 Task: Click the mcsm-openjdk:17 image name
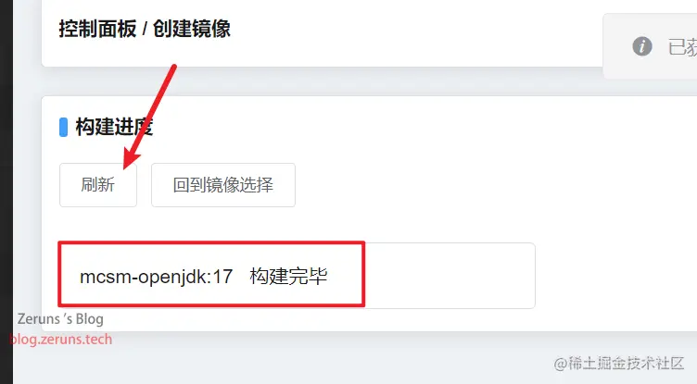(x=156, y=277)
